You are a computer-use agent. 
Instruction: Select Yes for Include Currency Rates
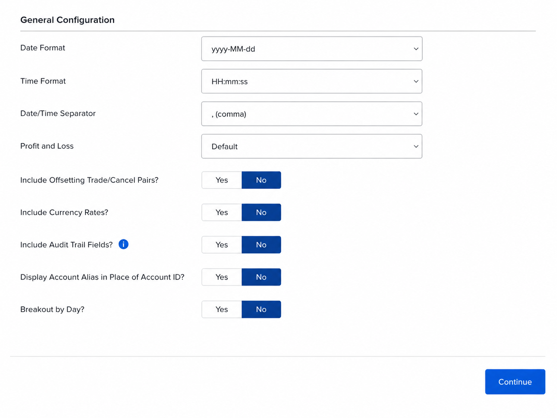[222, 212]
